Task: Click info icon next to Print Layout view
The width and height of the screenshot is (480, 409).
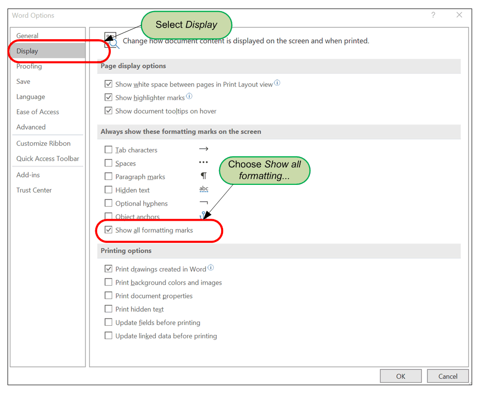Action: [x=277, y=83]
